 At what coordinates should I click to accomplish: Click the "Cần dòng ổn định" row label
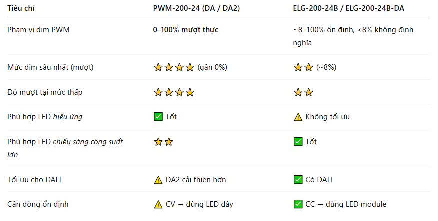coord(38,204)
